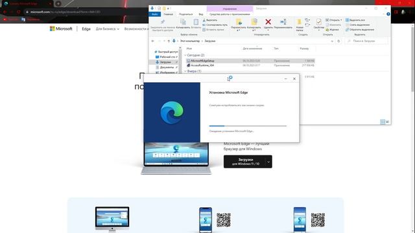Click translate bookmark in bookmarks bar
Image resolution: width=415 pixels, height=233 pixels.
click(30, 19)
